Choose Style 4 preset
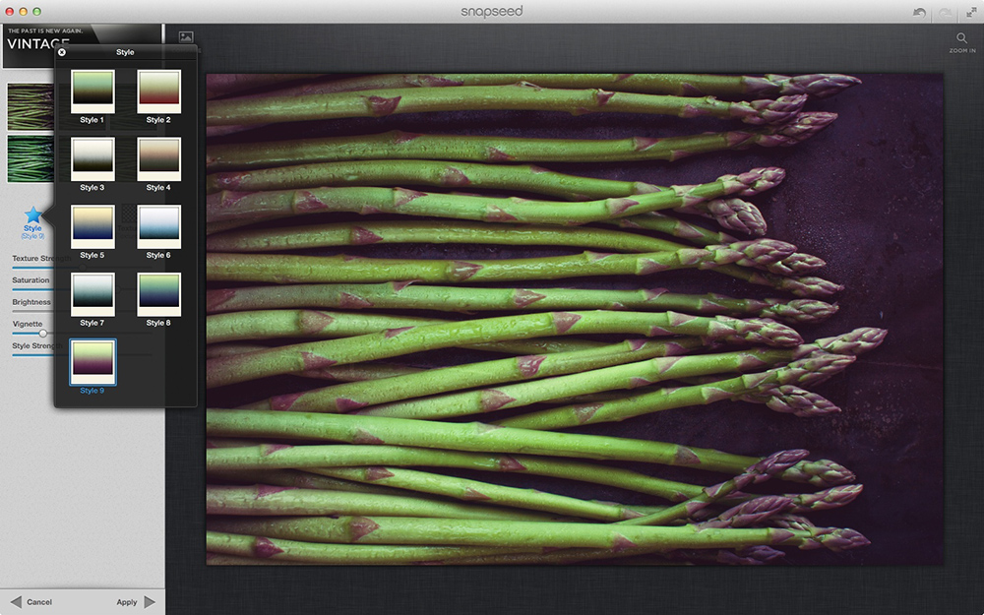Screen dimensions: 984x615 158,159
